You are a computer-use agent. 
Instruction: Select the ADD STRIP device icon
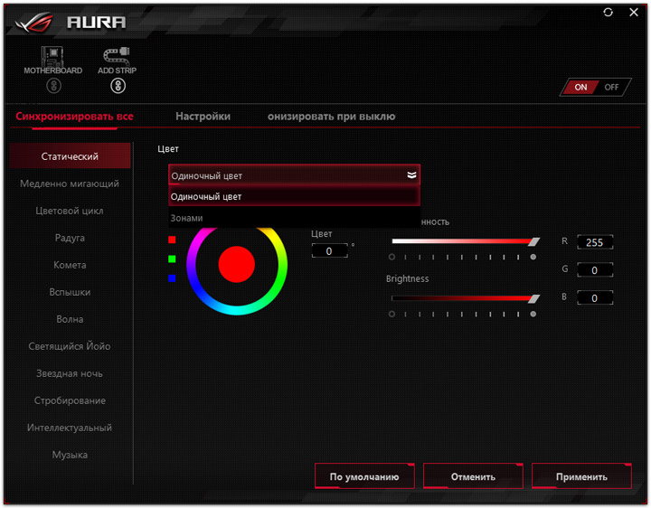(x=117, y=56)
